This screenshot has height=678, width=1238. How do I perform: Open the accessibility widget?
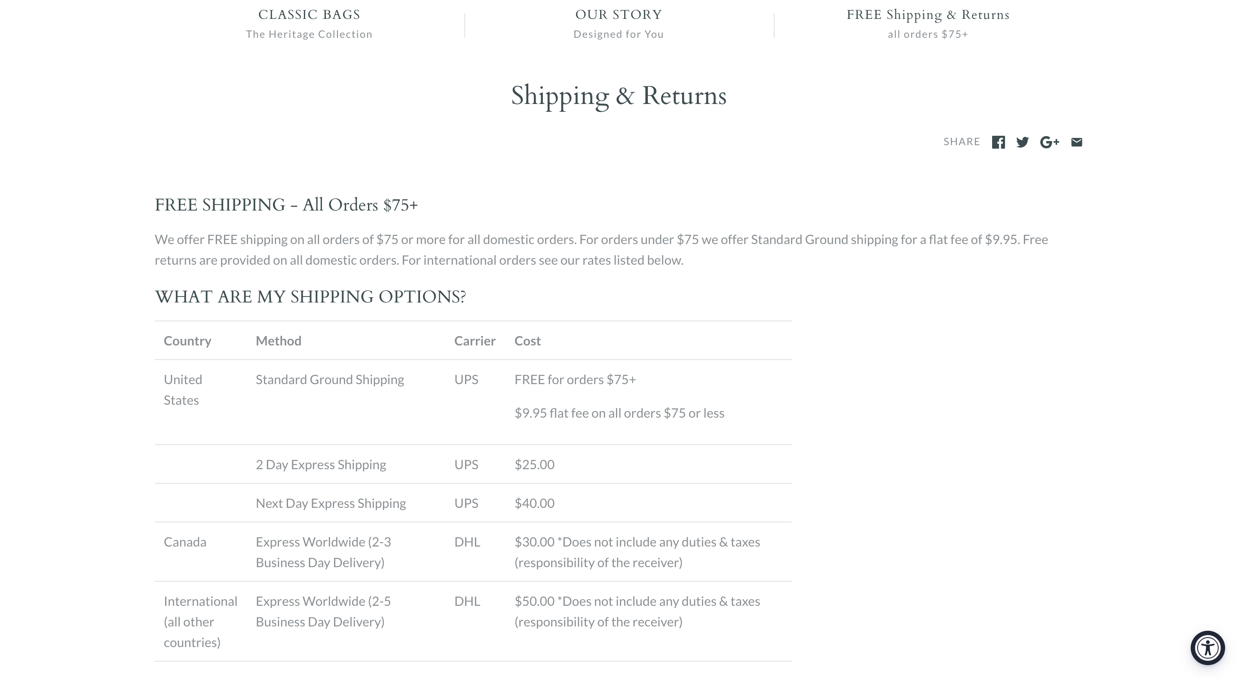pos(1207,648)
